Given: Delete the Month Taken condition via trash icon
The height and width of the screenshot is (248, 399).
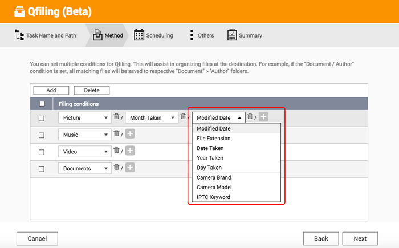Looking at the screenshot, I should coord(183,116).
